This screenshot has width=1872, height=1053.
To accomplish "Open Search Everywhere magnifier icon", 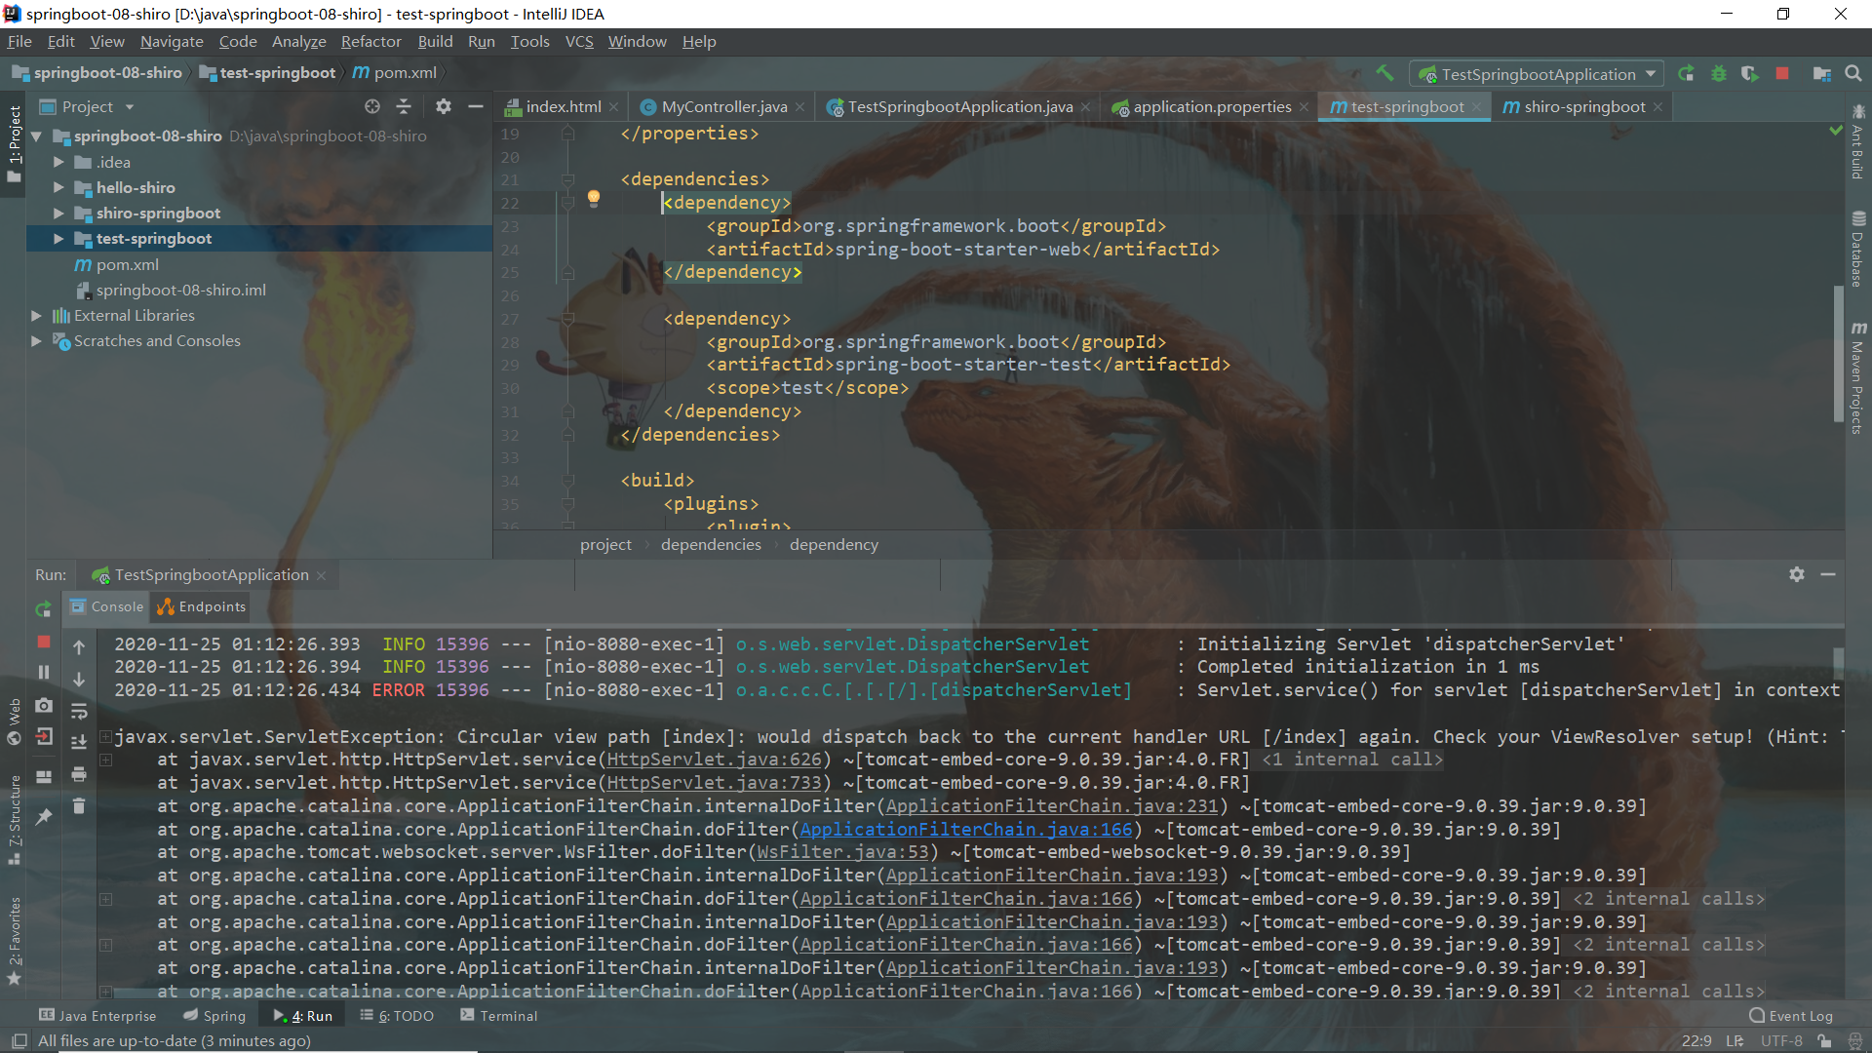I will coord(1852,73).
